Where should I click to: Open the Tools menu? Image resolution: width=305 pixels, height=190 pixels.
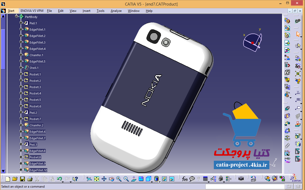[x=100, y=11]
